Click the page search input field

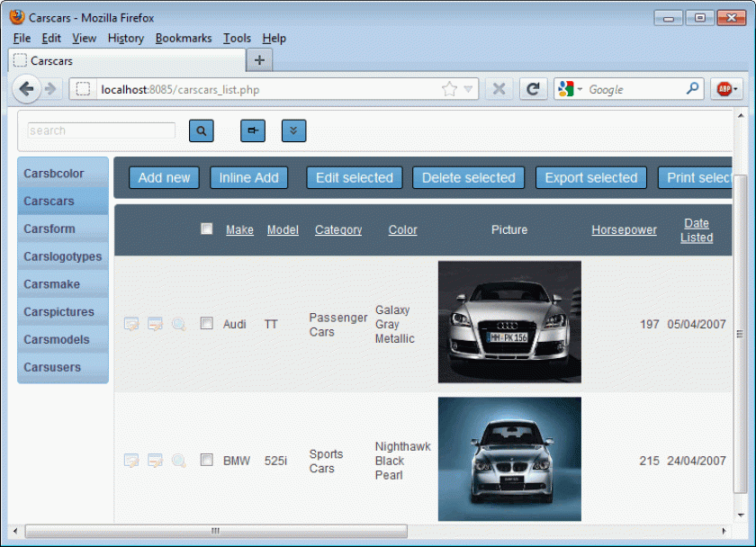pos(101,130)
